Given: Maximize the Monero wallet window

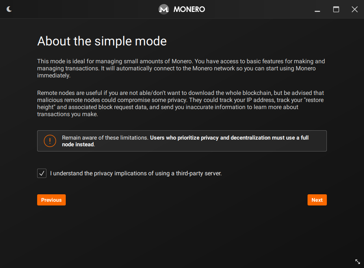Looking at the screenshot, I should coord(336,9).
